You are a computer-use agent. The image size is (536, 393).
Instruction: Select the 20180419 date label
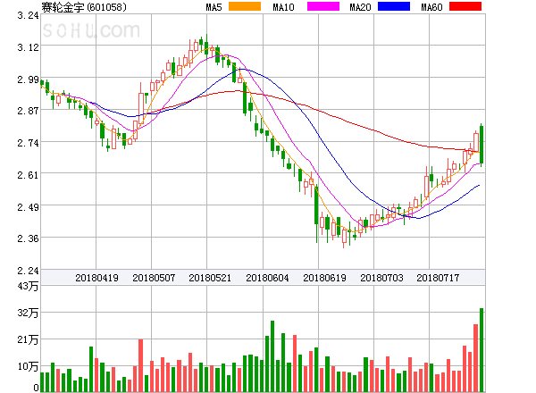[x=96, y=278]
